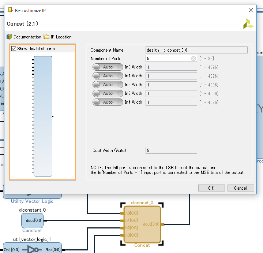Click the util_vector_logic_1 NOT gate symbol
Viewport: 263px width, 253px height.
pos(33,249)
